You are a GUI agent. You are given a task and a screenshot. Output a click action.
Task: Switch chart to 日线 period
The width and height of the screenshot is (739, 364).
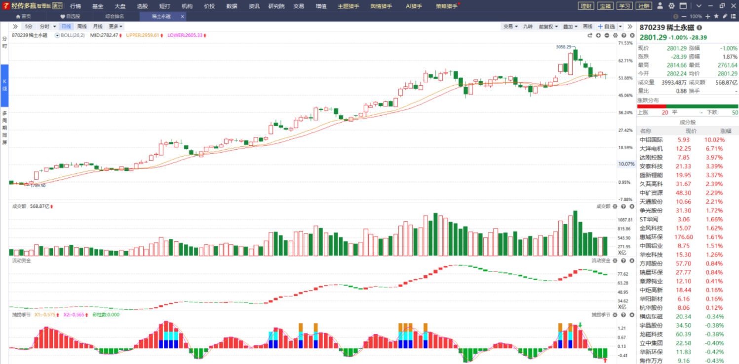(66, 27)
